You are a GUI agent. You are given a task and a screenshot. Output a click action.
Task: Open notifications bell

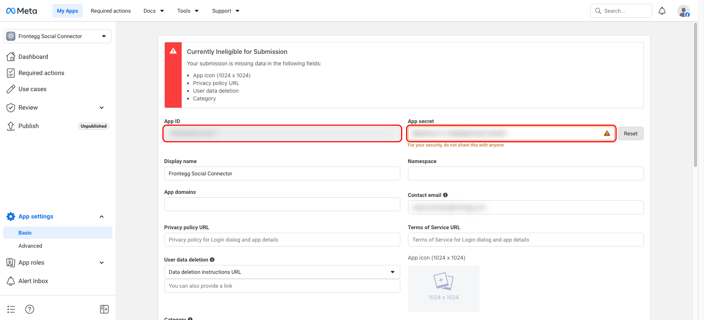click(662, 11)
